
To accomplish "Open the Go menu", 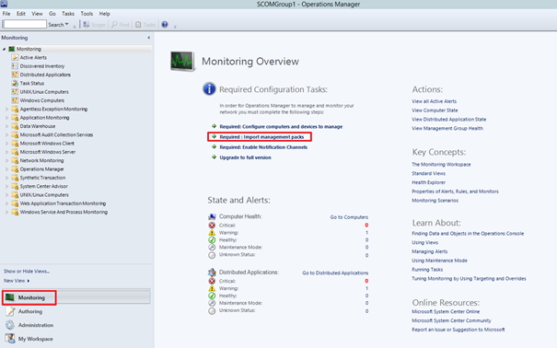I will [52, 14].
